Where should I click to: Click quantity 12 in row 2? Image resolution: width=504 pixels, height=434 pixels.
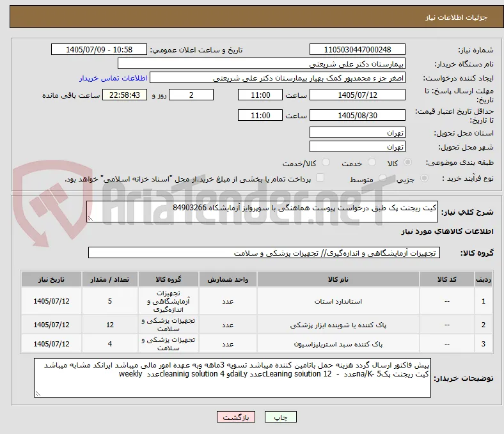click(109, 325)
